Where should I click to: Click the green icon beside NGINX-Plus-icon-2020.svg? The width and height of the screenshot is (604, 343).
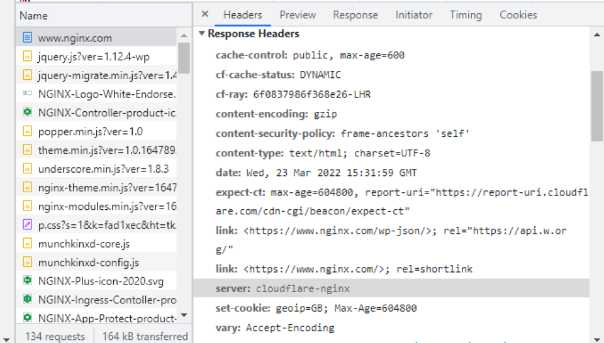tap(27, 280)
